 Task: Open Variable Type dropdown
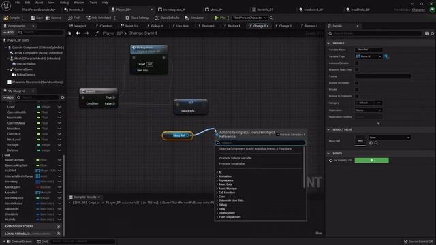(369, 56)
